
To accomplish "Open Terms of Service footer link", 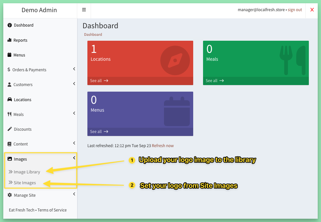I will [x=52, y=210].
